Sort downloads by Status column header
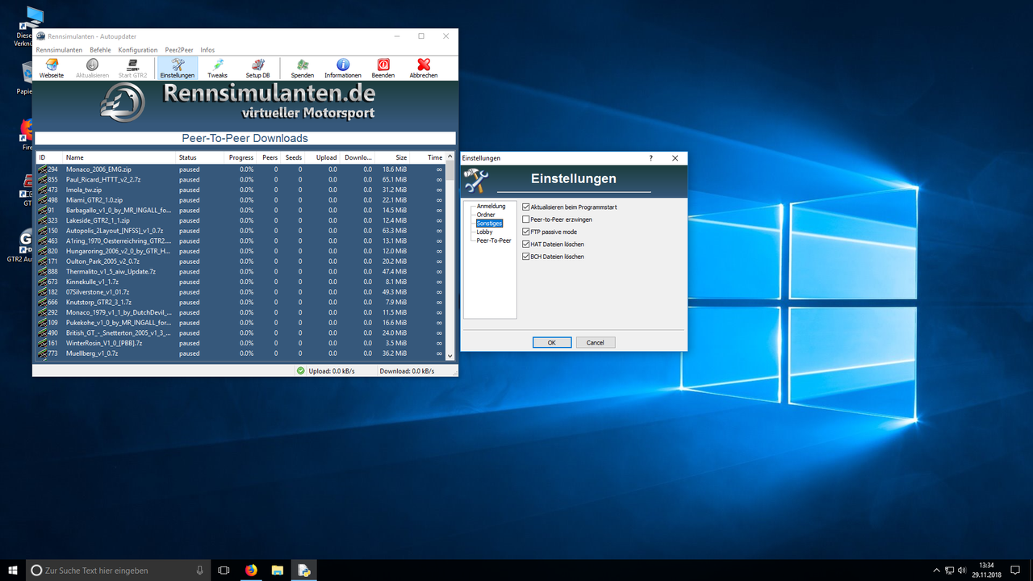 (199, 157)
